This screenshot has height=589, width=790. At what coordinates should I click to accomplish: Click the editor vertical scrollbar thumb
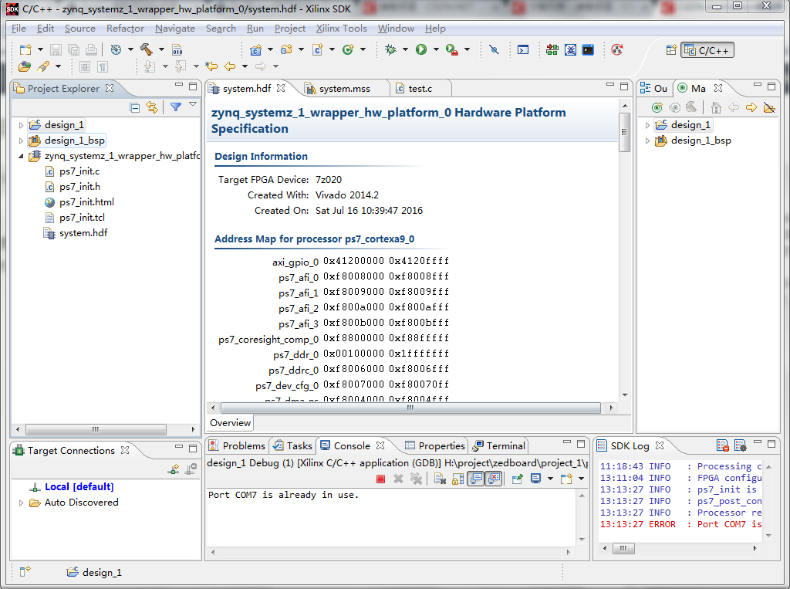click(624, 132)
